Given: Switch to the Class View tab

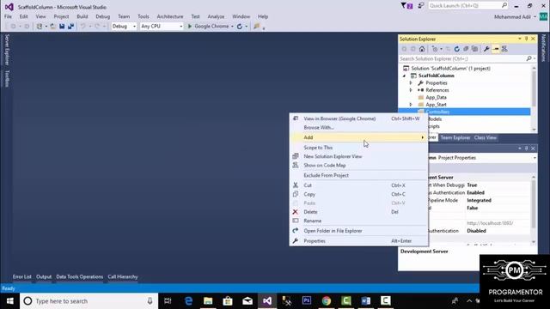Looking at the screenshot, I should point(486,137).
